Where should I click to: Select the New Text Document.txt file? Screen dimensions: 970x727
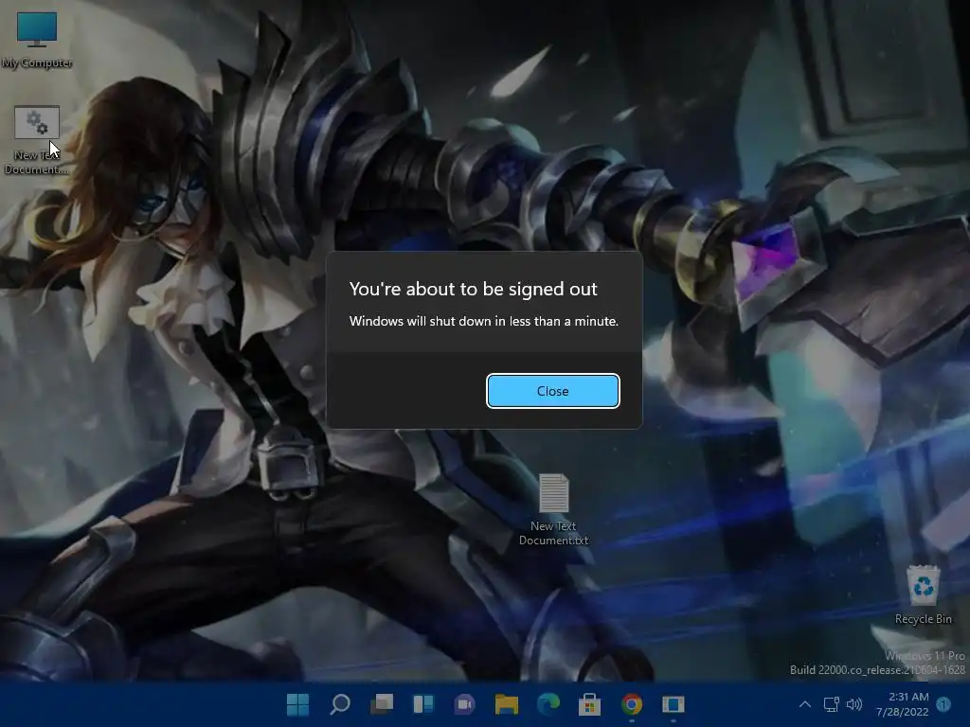click(553, 510)
